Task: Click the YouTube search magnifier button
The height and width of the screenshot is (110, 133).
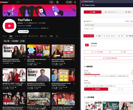Action: tap(51, 2)
